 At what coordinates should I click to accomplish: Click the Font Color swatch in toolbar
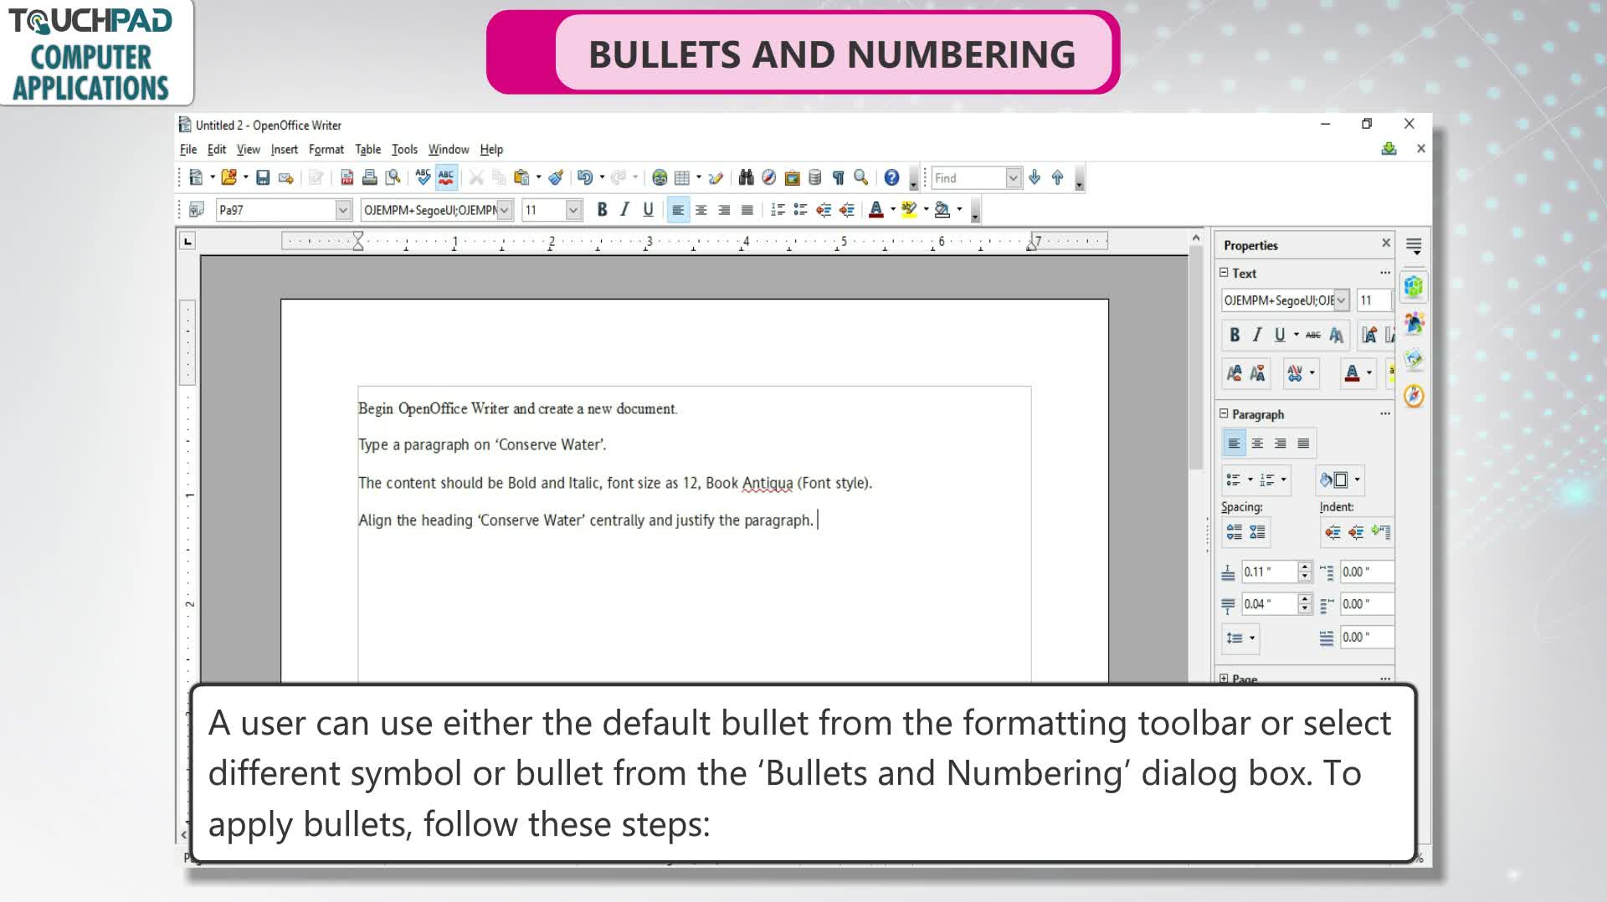[876, 210]
